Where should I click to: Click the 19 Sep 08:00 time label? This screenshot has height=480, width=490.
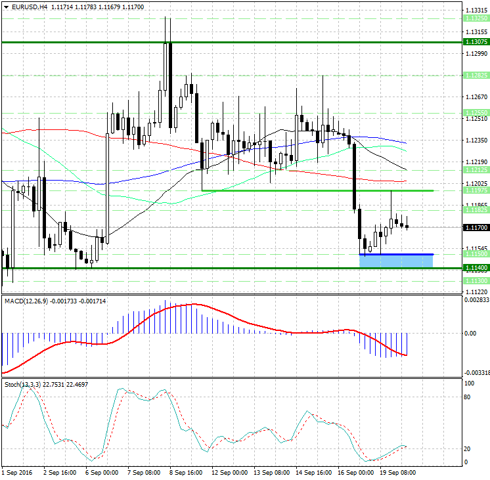[x=397, y=473]
